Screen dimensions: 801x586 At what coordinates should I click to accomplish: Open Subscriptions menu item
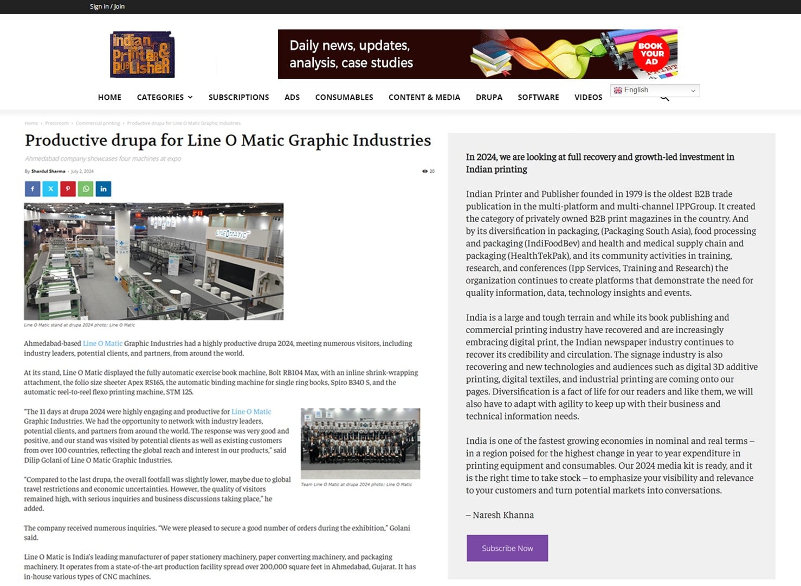click(x=238, y=97)
